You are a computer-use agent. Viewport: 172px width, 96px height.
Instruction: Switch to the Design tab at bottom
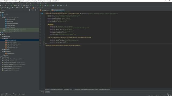pyautogui.click(x=42, y=92)
